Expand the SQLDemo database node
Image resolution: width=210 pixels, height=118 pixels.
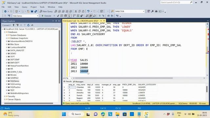(7, 81)
